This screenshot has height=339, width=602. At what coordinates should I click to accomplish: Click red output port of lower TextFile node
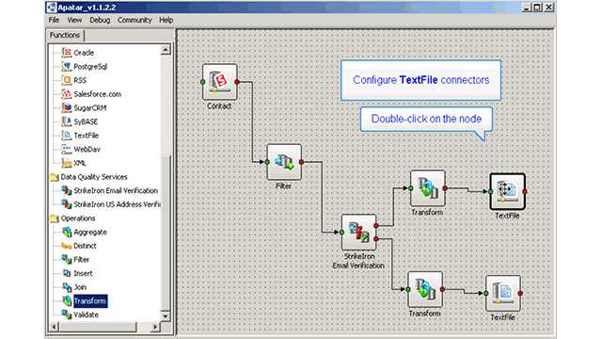point(520,293)
